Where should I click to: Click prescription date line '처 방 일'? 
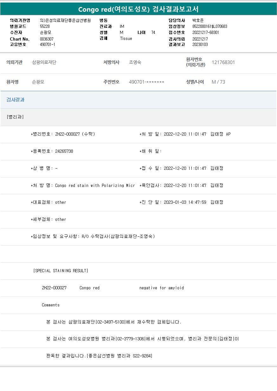(x=185, y=134)
